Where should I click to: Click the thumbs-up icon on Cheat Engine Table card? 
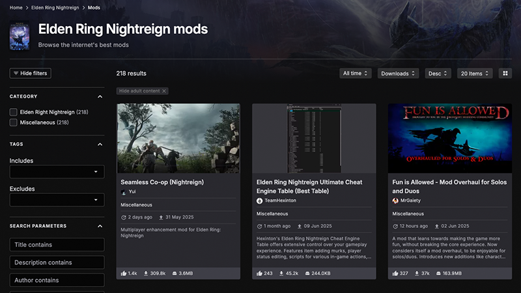pos(259,273)
